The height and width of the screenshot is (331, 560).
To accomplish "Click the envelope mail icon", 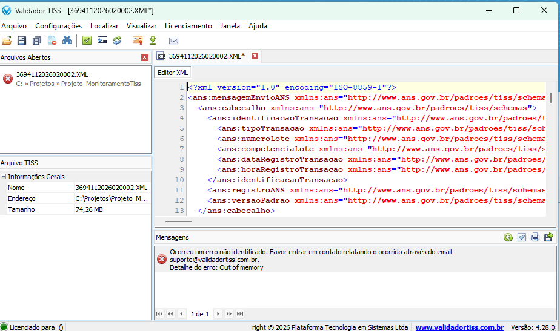I will [173, 41].
